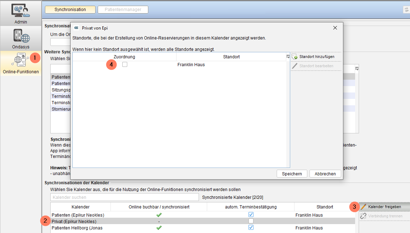Uncheck autom. Terminbestätigung for Patienten Hellborg
Screen dimensions: 410x233
251,227
